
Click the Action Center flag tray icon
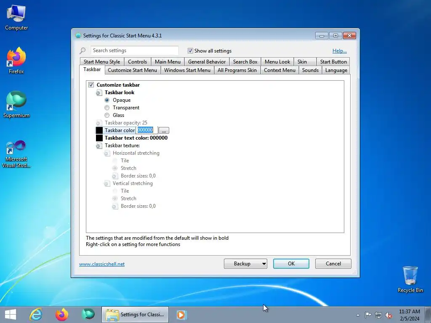[x=368, y=315]
